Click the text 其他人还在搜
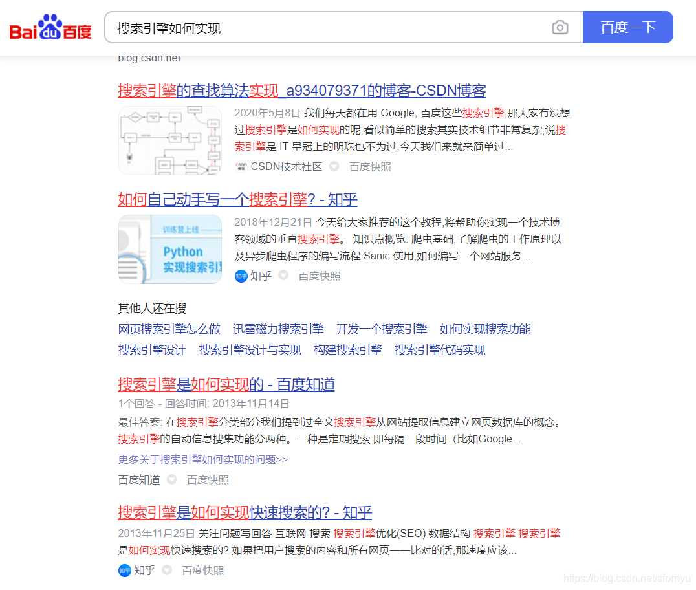Screen dimensions: 696x590 point(152,308)
